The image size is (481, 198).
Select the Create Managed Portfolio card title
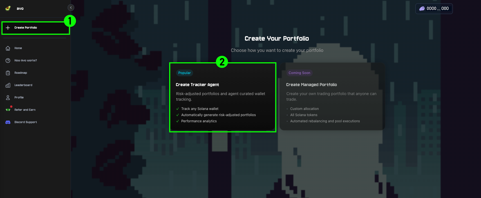click(311, 85)
